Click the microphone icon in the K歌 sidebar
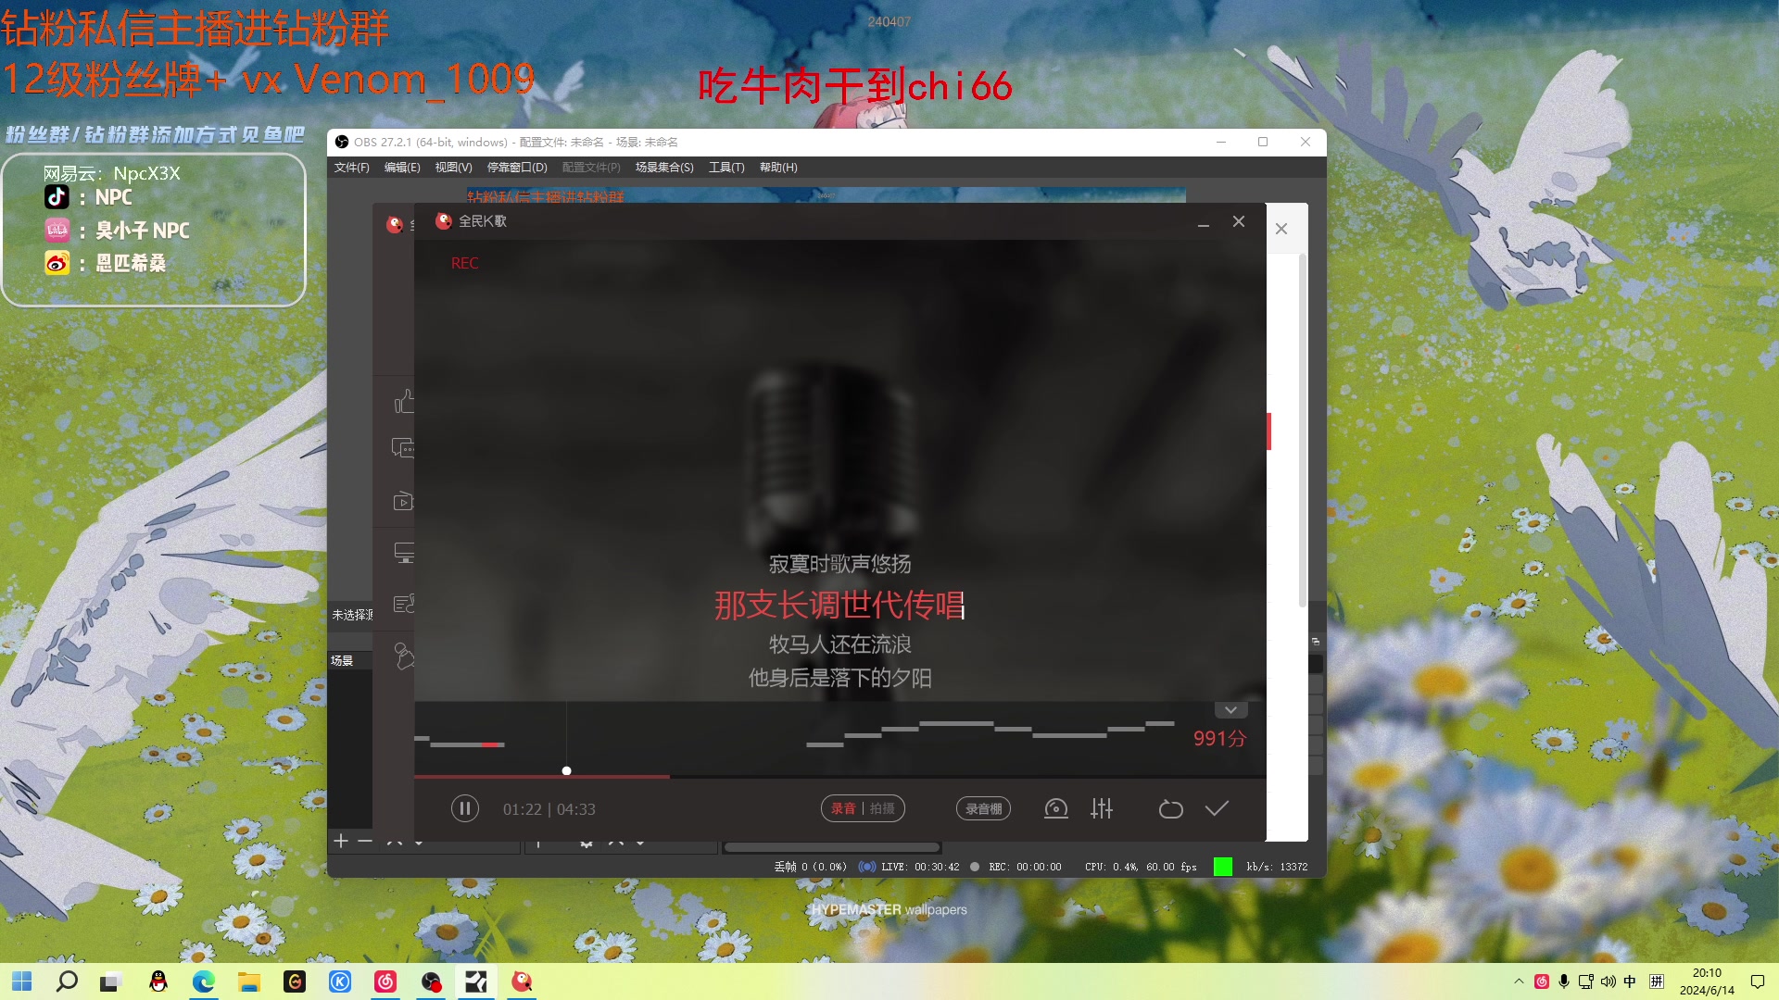The height and width of the screenshot is (1000, 1779). pos(404,656)
